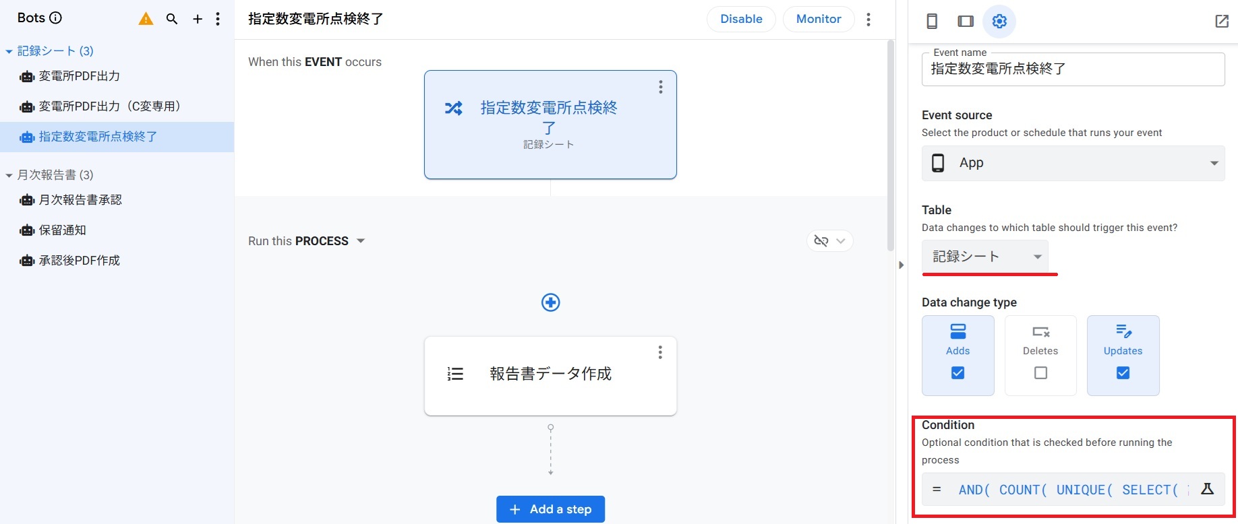The height and width of the screenshot is (524, 1238).
Task: Open the bot search magnifier icon
Action: [x=172, y=19]
